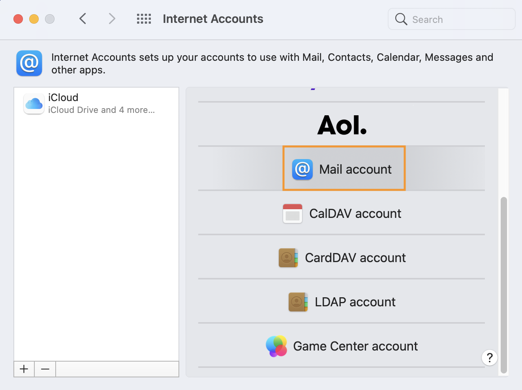
Task: Click the account types list scrollbar
Action: pos(503,284)
